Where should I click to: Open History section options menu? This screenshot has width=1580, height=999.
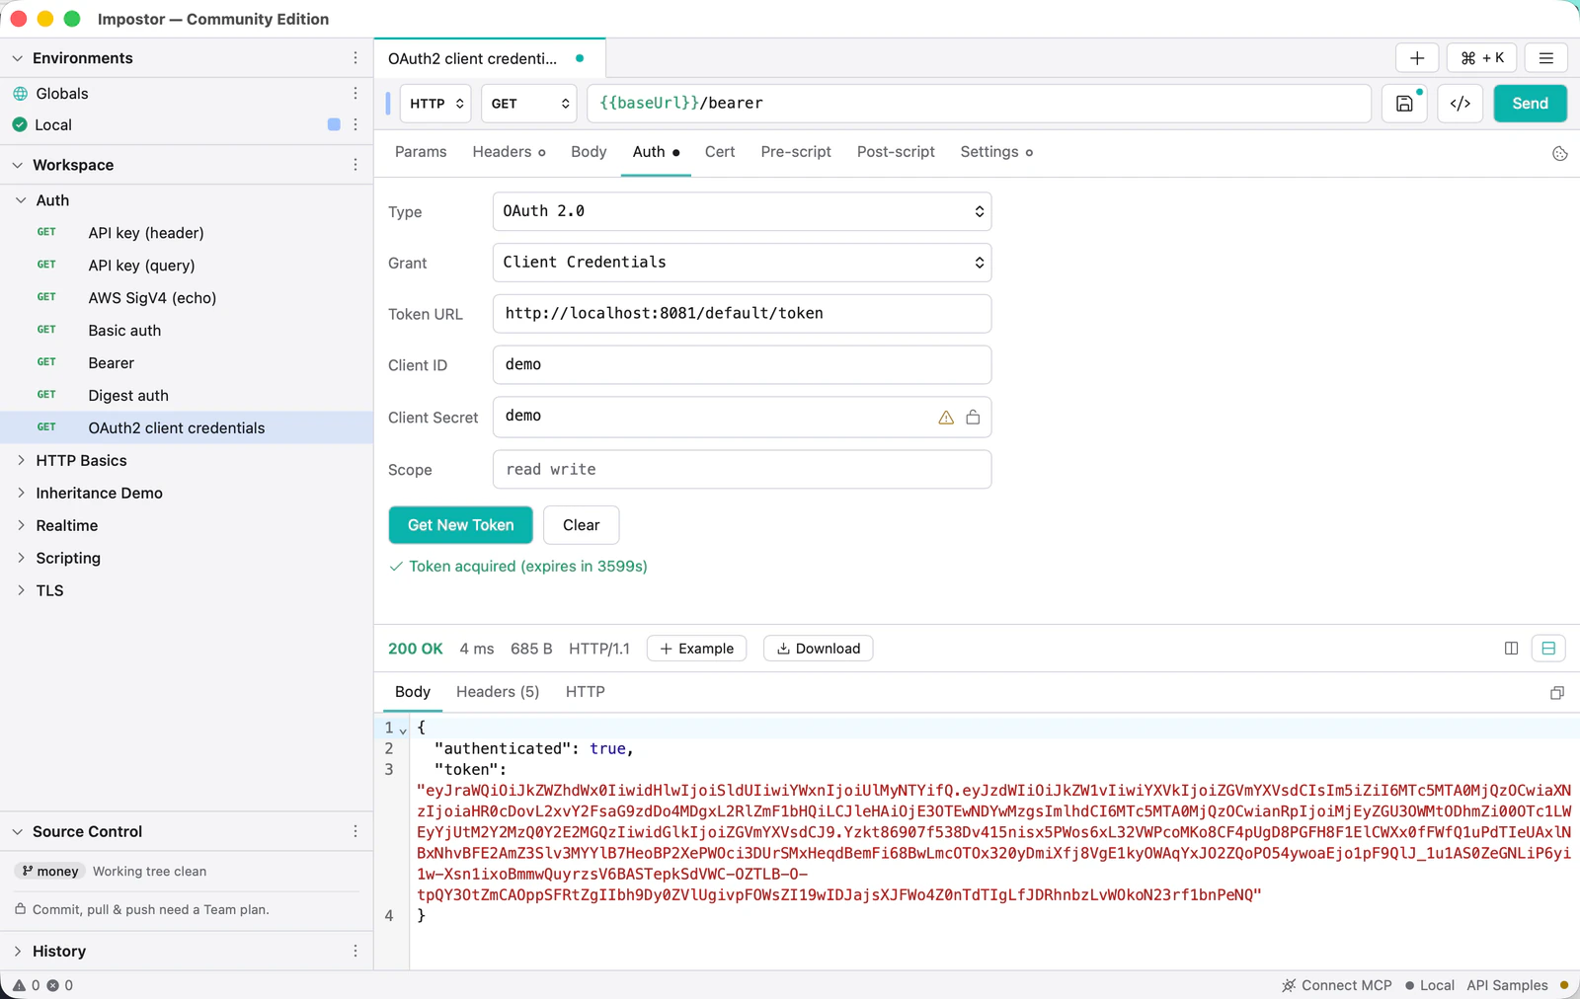tap(355, 951)
